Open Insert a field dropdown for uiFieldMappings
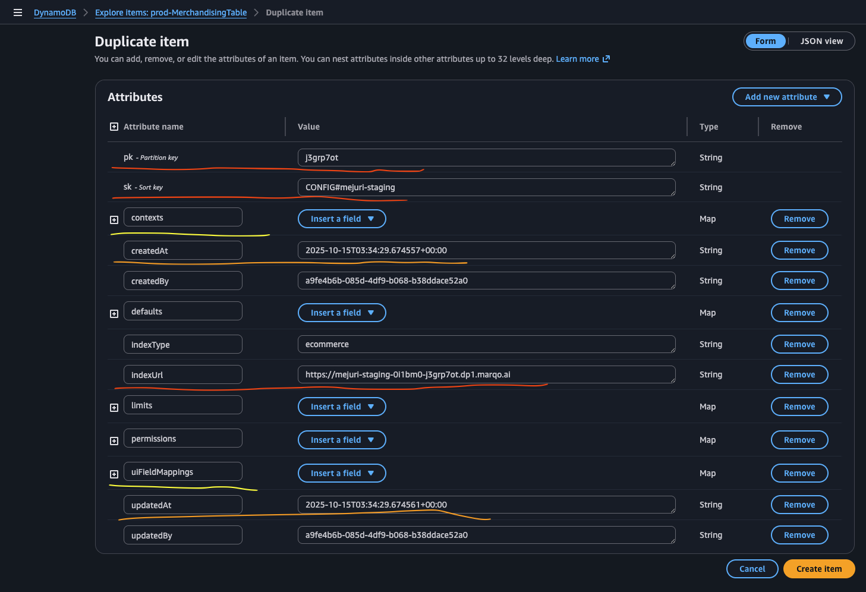Screen dimensions: 866x592 click(342, 473)
